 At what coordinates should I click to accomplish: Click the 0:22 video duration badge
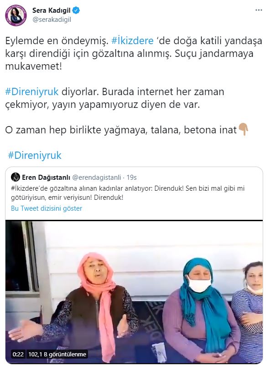18,354
